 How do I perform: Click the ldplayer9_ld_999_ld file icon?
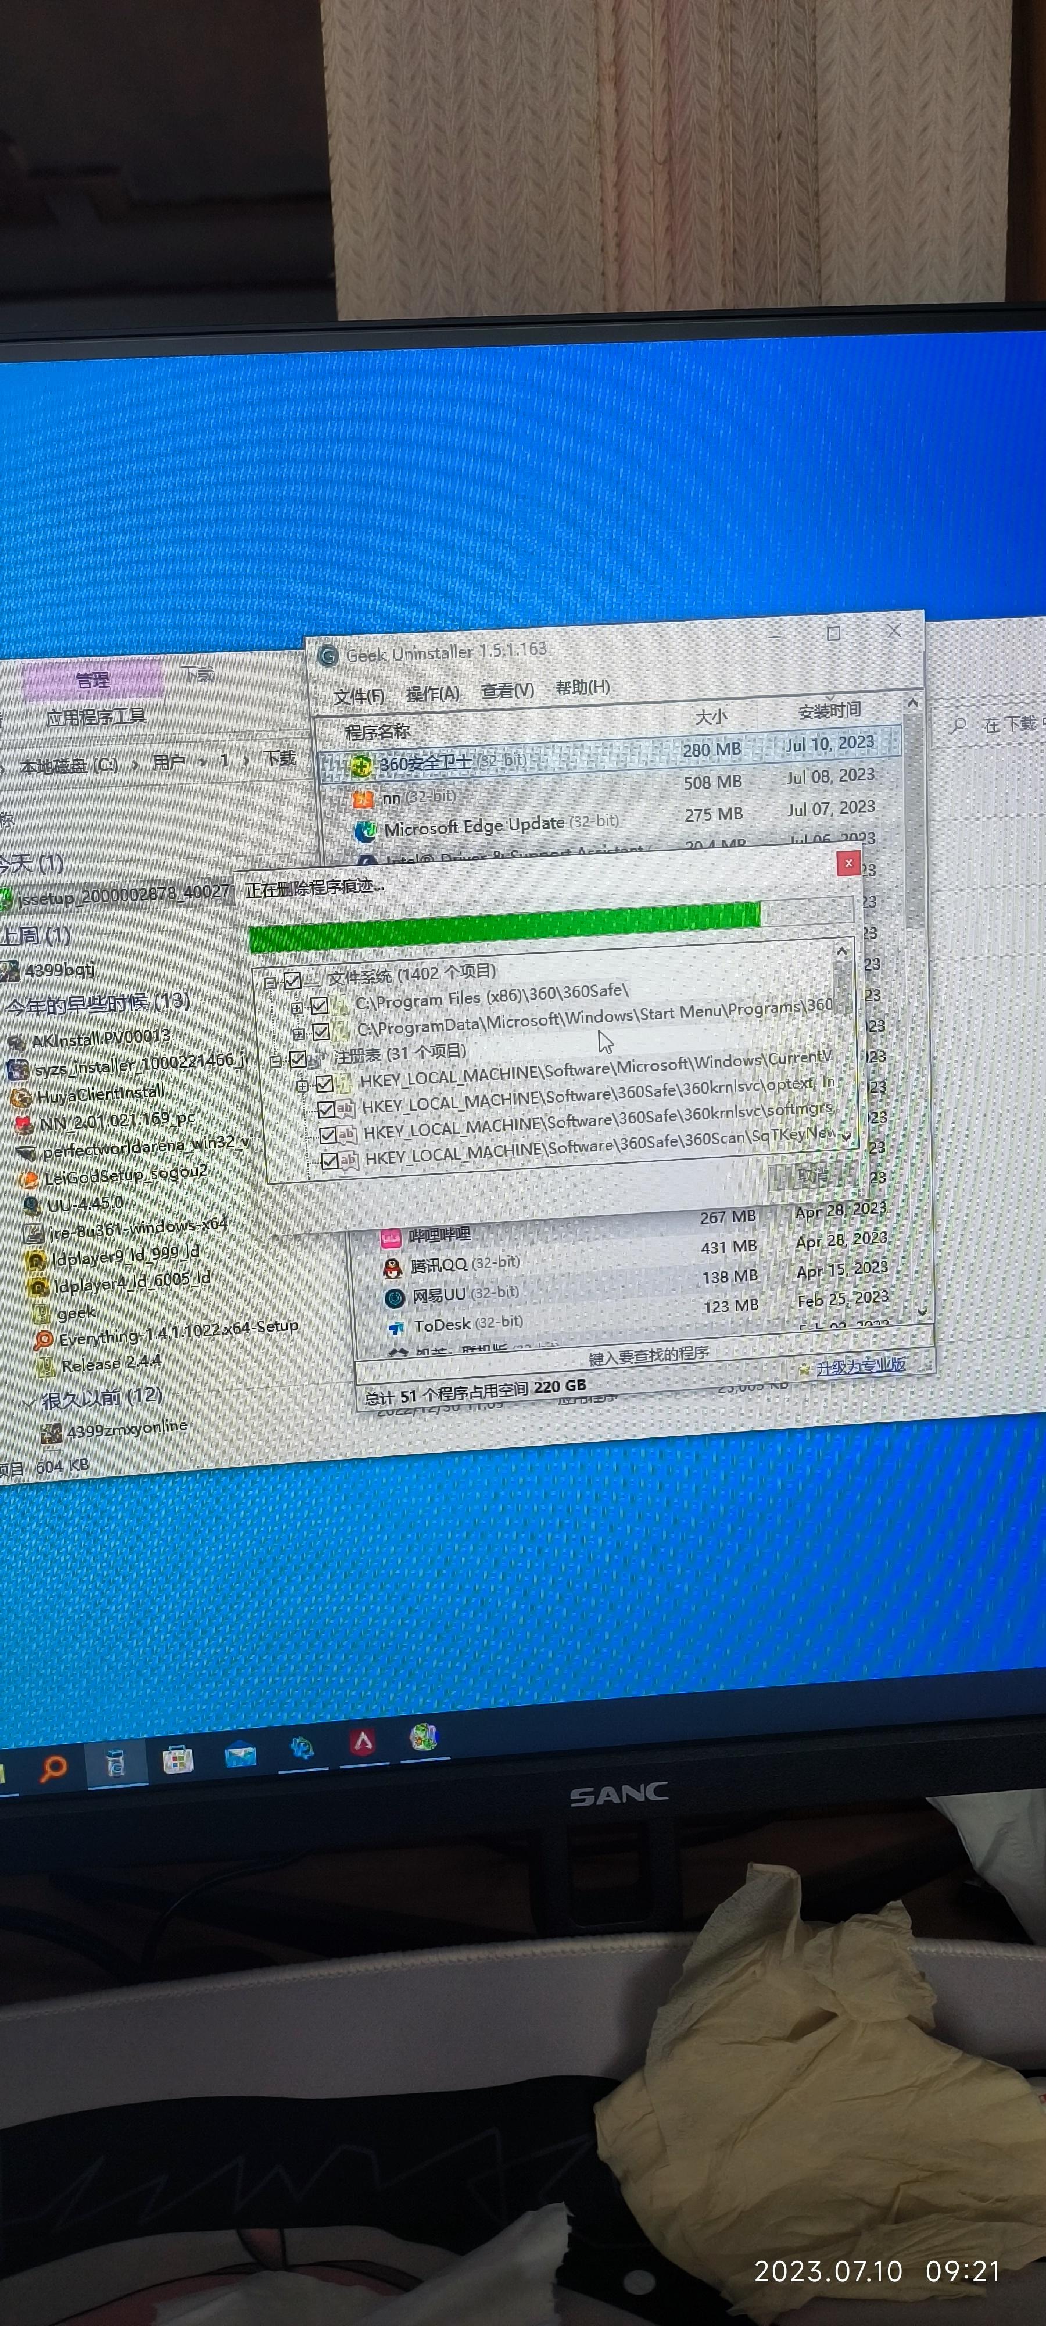coord(36,1261)
